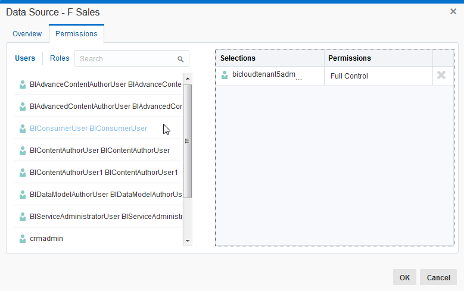Click the OK button

[x=404, y=277]
